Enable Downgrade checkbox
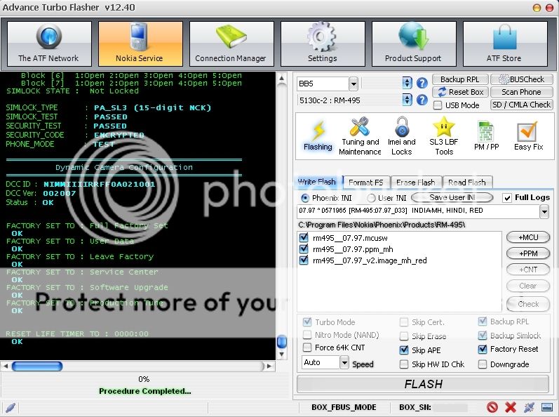 [483, 364]
